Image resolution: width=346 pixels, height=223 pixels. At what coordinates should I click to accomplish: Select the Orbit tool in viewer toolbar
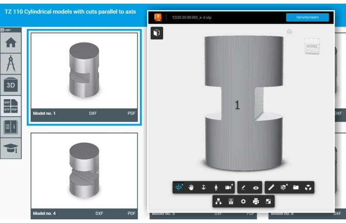179,187
